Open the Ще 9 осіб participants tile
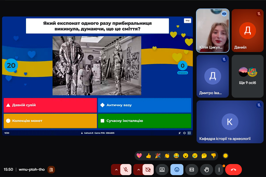This screenshot has height=177, width=266. tap(247, 76)
